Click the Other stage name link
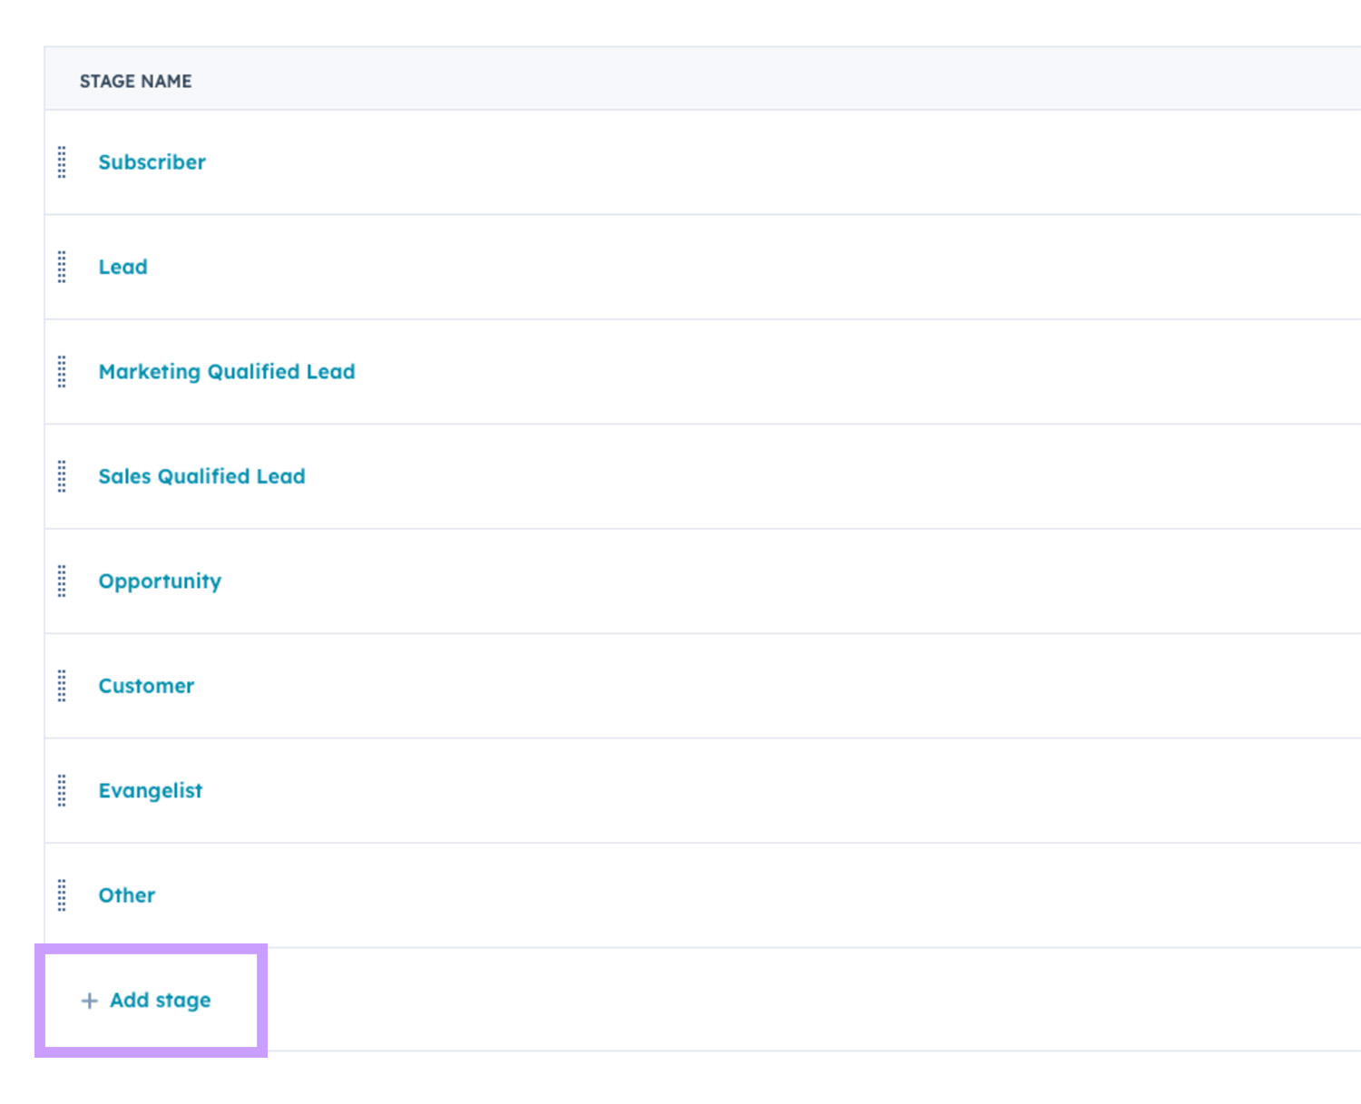The image size is (1361, 1104). pyautogui.click(x=126, y=895)
